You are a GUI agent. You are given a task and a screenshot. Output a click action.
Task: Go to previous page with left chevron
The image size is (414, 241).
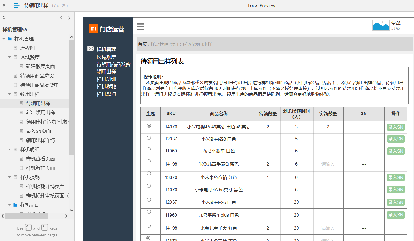pos(61,18)
